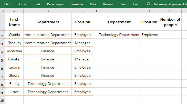Click the 'Position' header in column C

[82, 22]
